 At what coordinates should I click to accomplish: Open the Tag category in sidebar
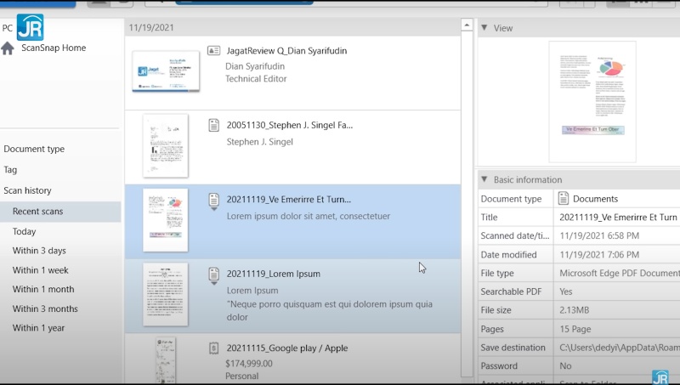click(10, 170)
